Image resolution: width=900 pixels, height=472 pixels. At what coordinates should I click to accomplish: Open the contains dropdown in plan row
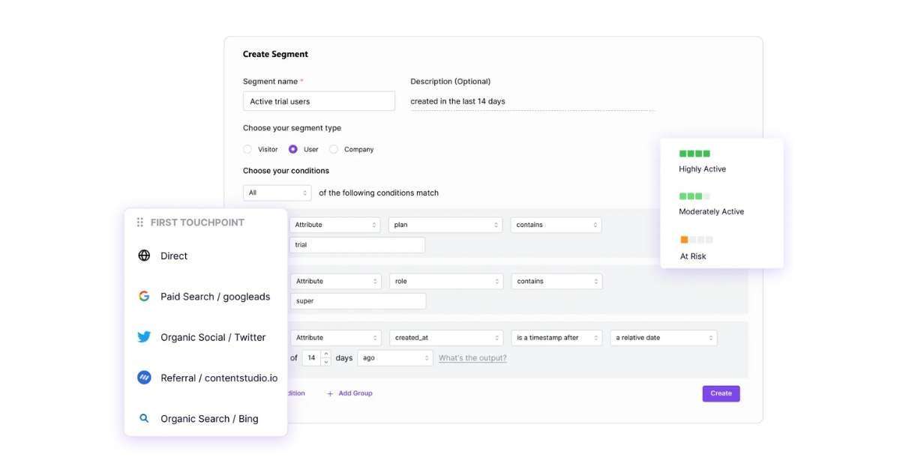click(556, 225)
